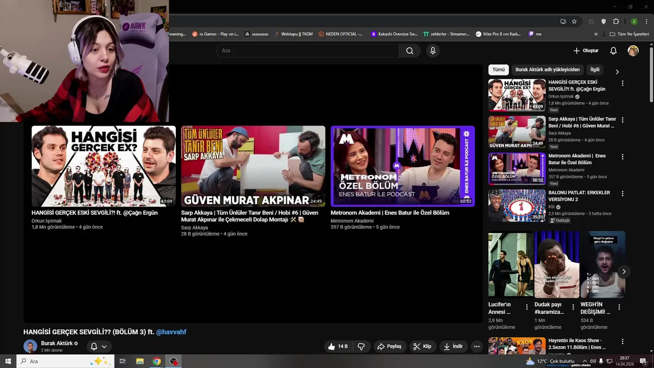The width and height of the screenshot is (654, 368).
Task: Switch to OBS taskbar icon
Action: pos(174,361)
